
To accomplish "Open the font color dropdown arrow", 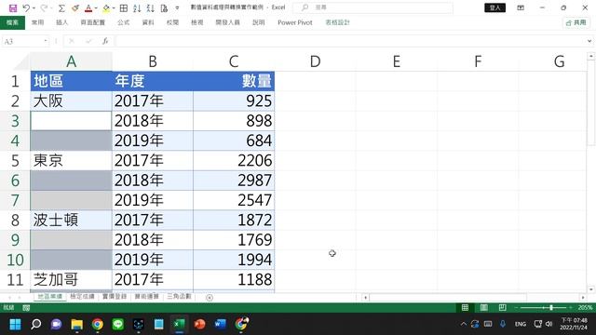I will point(96,8).
